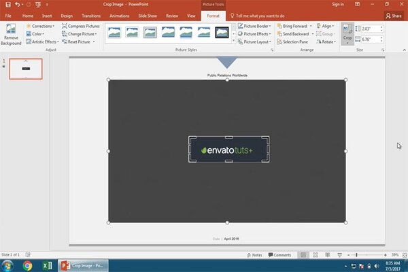Toggle the Notes pane
Screen dimensions: 408x272
(x=254, y=255)
